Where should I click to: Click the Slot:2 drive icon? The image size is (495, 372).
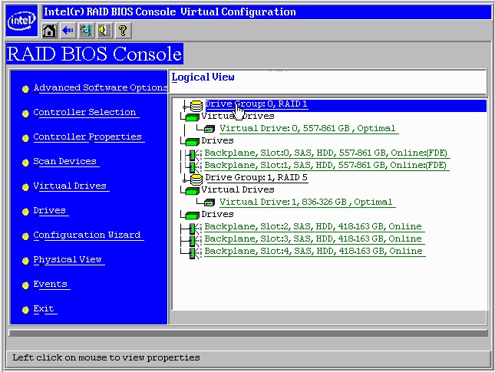[193, 228]
